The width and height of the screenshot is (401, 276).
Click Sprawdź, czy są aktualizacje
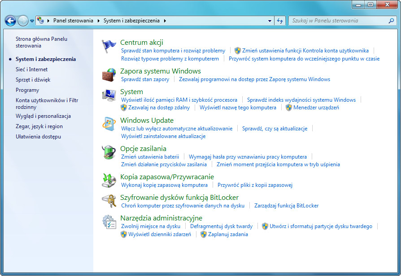point(275,129)
